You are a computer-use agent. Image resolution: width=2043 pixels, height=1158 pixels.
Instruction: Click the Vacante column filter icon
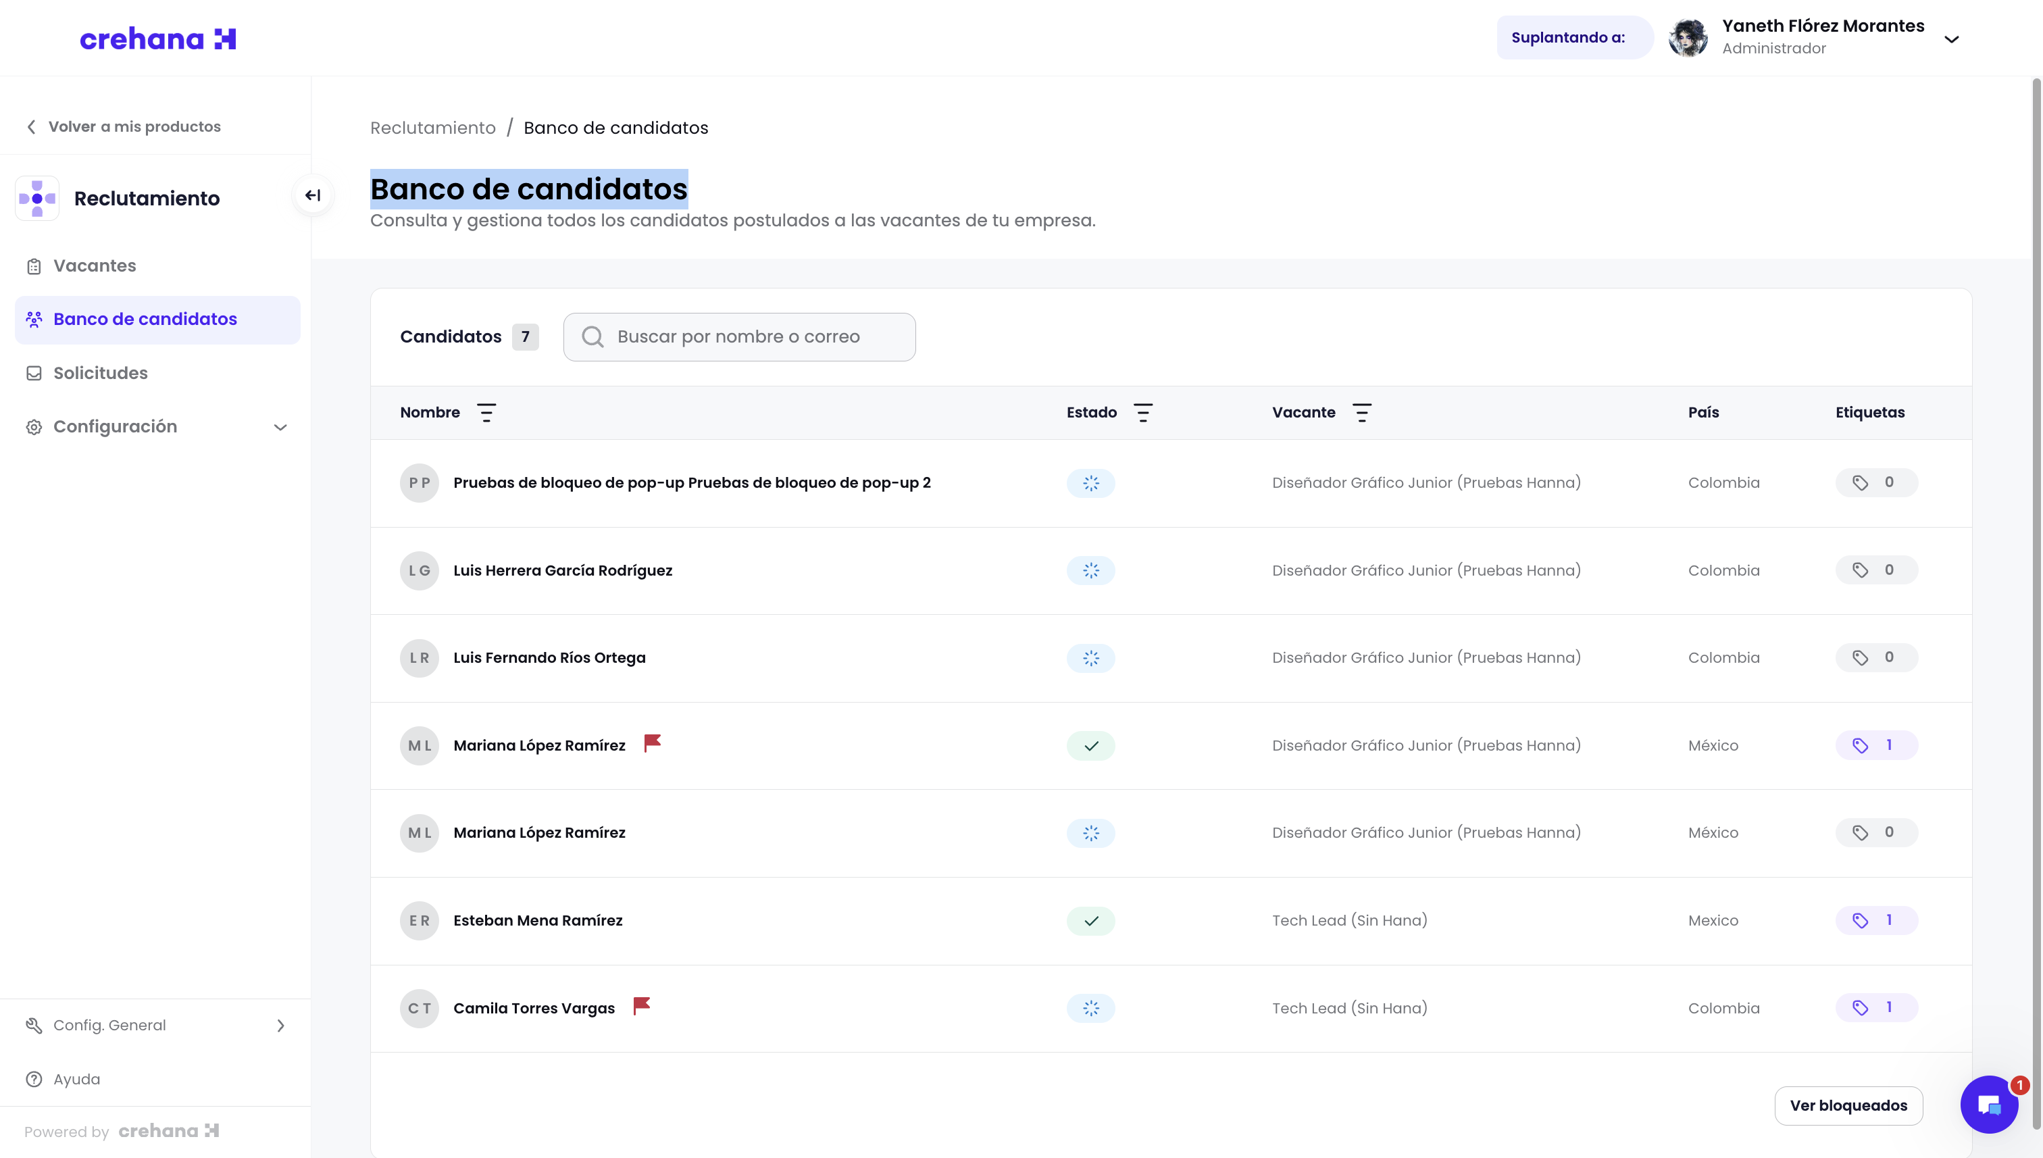tap(1361, 413)
